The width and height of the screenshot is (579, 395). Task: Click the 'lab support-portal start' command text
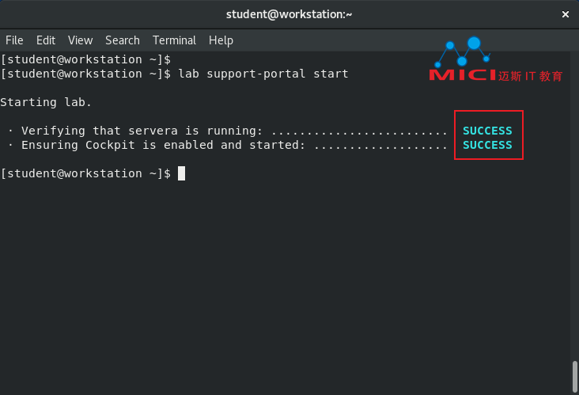(x=263, y=74)
